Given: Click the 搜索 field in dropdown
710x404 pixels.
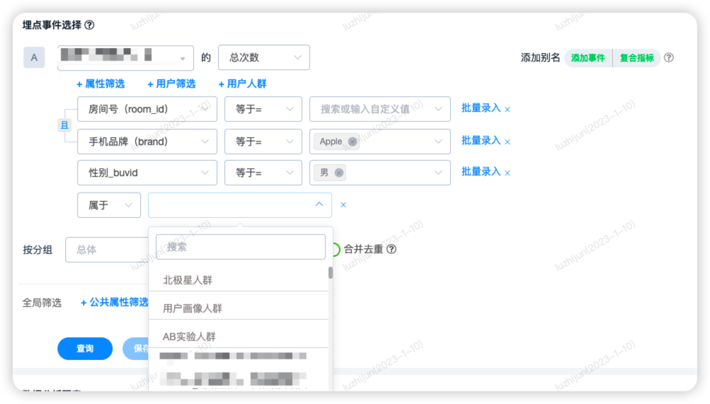Looking at the screenshot, I should (240, 247).
